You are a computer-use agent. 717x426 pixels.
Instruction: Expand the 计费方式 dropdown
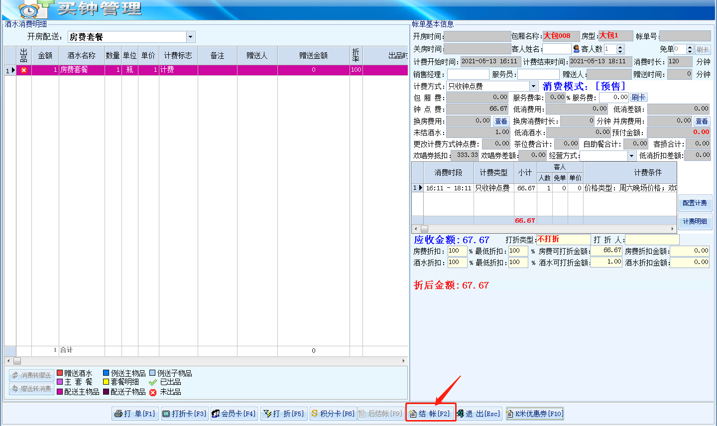coord(533,86)
